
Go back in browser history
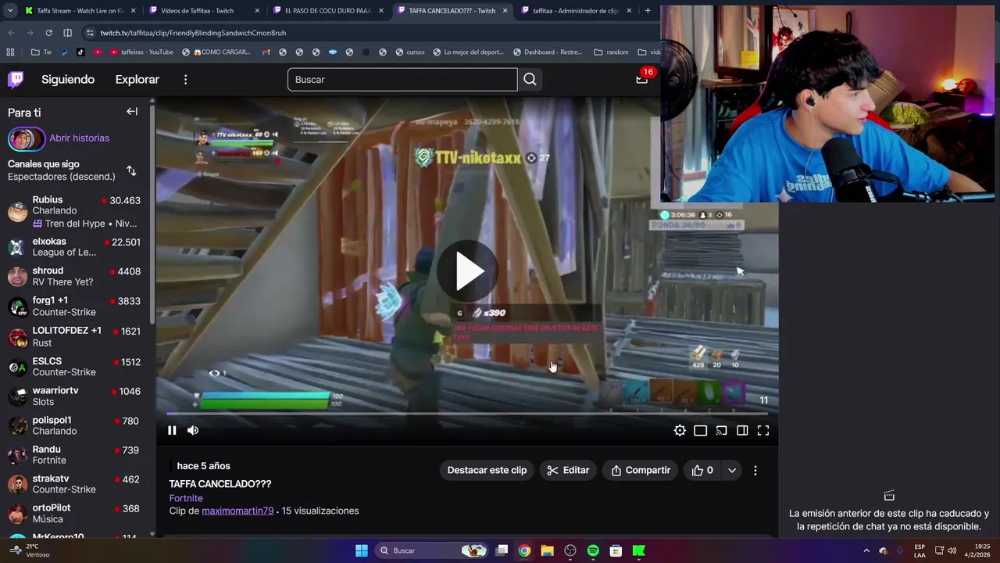click(x=11, y=33)
